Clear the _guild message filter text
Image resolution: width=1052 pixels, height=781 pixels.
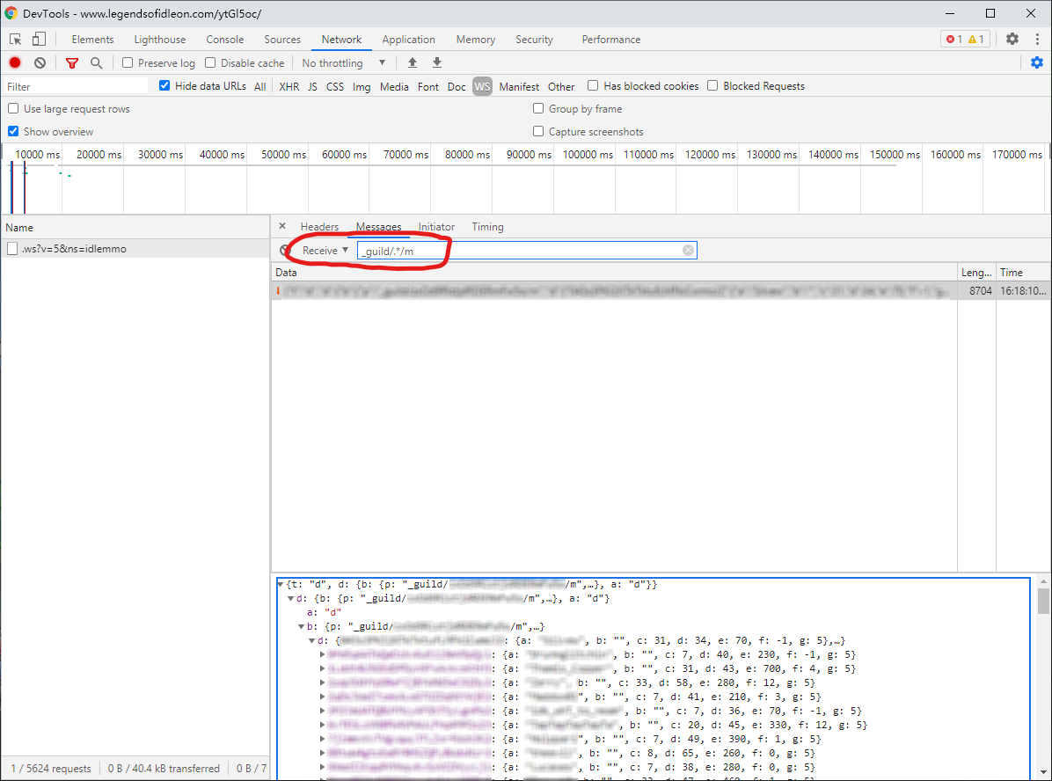[689, 251]
